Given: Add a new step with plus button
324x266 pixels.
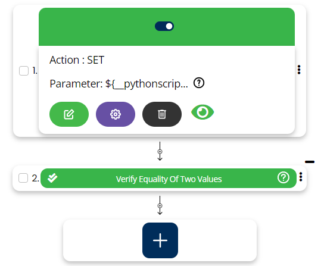Looking at the screenshot, I should (160, 240).
